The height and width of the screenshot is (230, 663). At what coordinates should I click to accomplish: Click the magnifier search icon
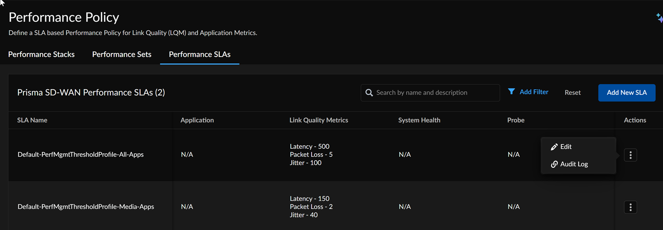369,93
